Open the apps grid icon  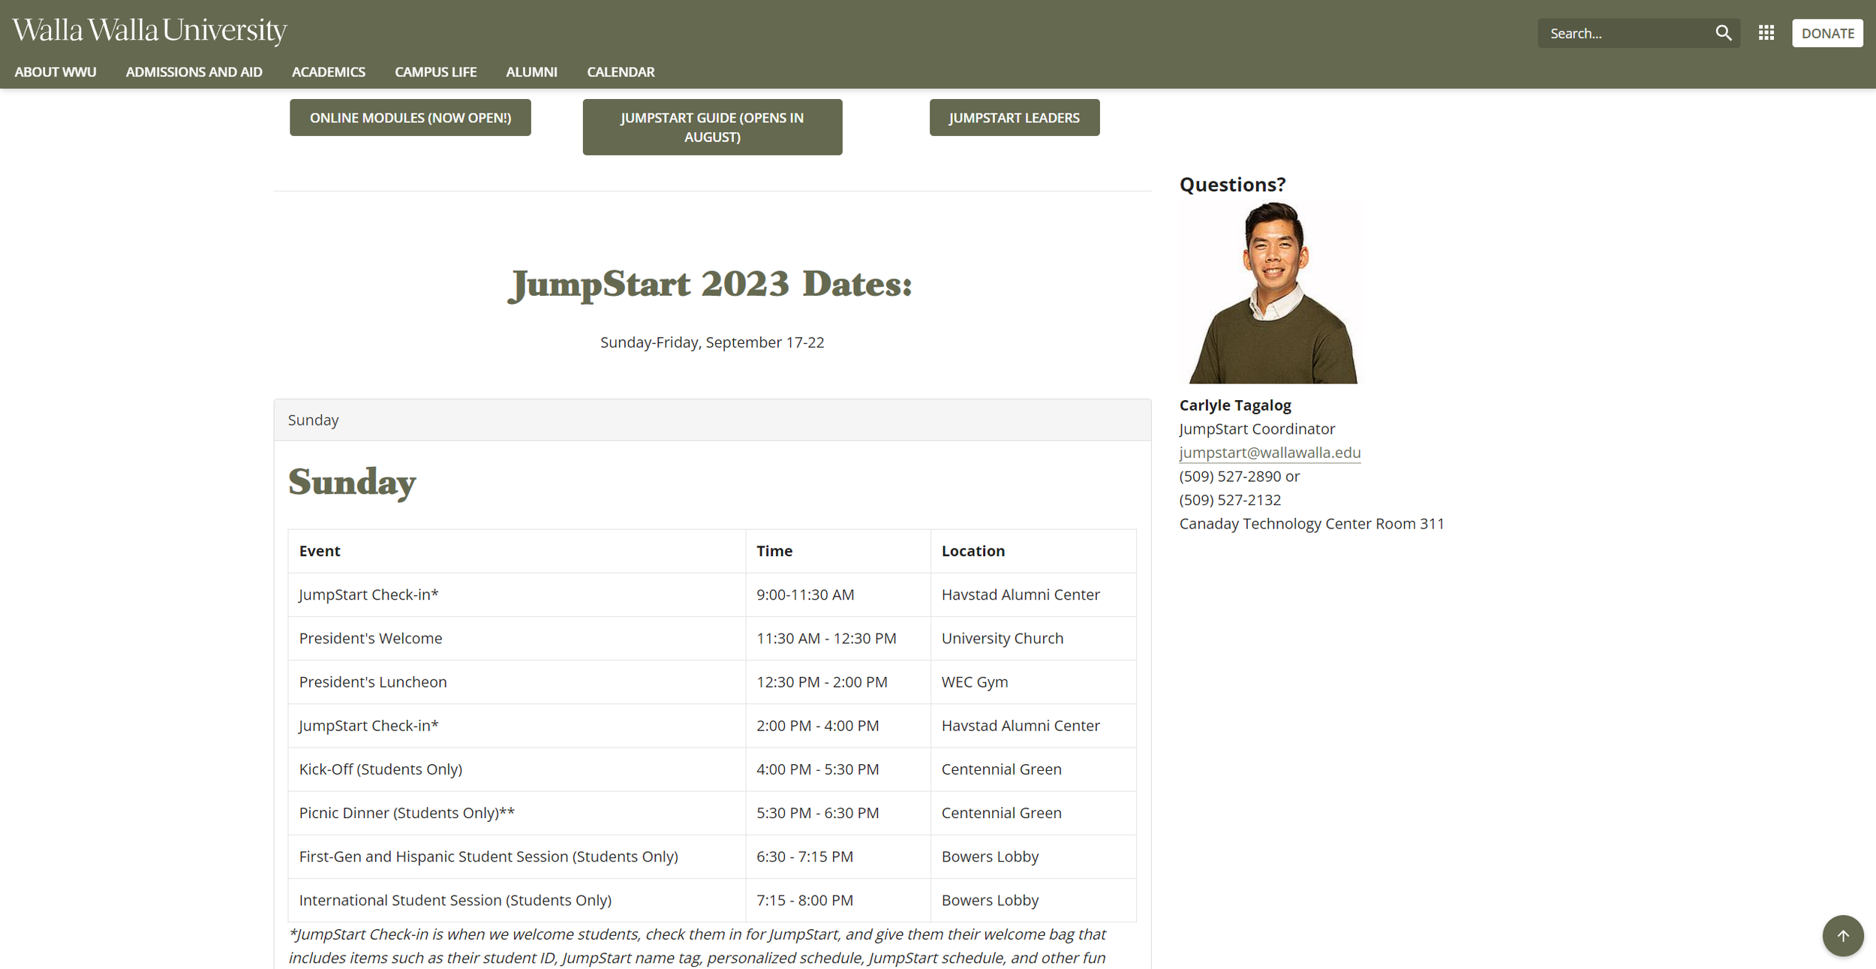click(1766, 33)
